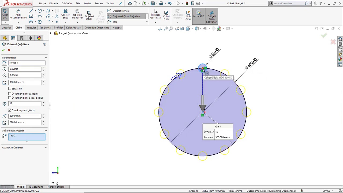Click the Rebuild traffic light icon

click(187, 3)
